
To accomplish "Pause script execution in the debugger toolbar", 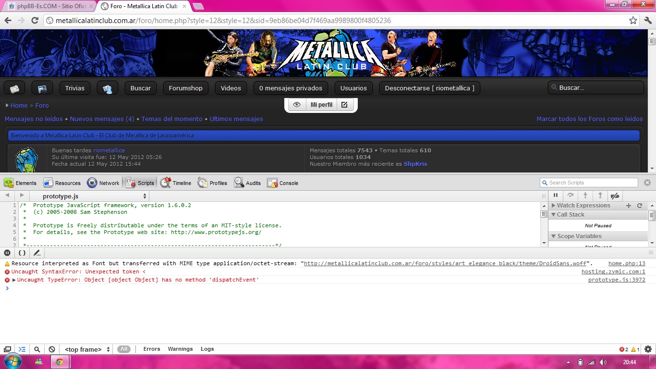I will click(556, 196).
